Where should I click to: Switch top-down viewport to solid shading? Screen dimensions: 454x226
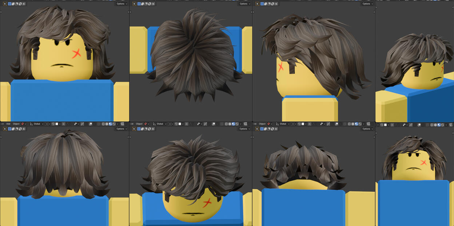(230, 124)
